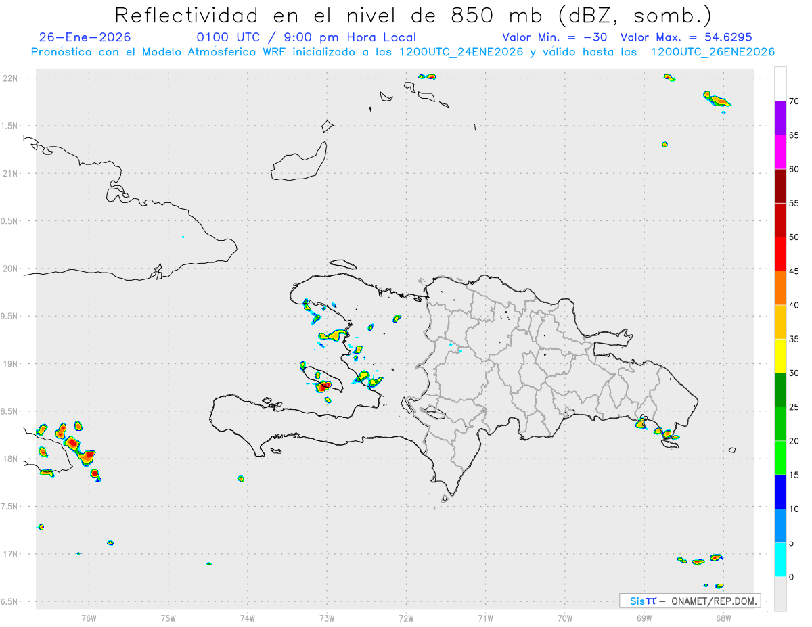Viewport: 812px width, 627px height.
Task: Click the '72W' longitude axis label
Action: [x=406, y=618]
